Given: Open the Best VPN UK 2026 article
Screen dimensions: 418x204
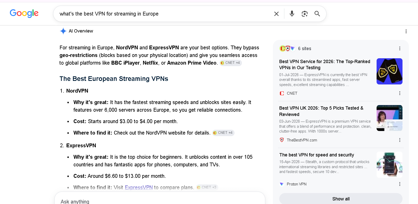Looking at the screenshot, I should coord(321,111).
